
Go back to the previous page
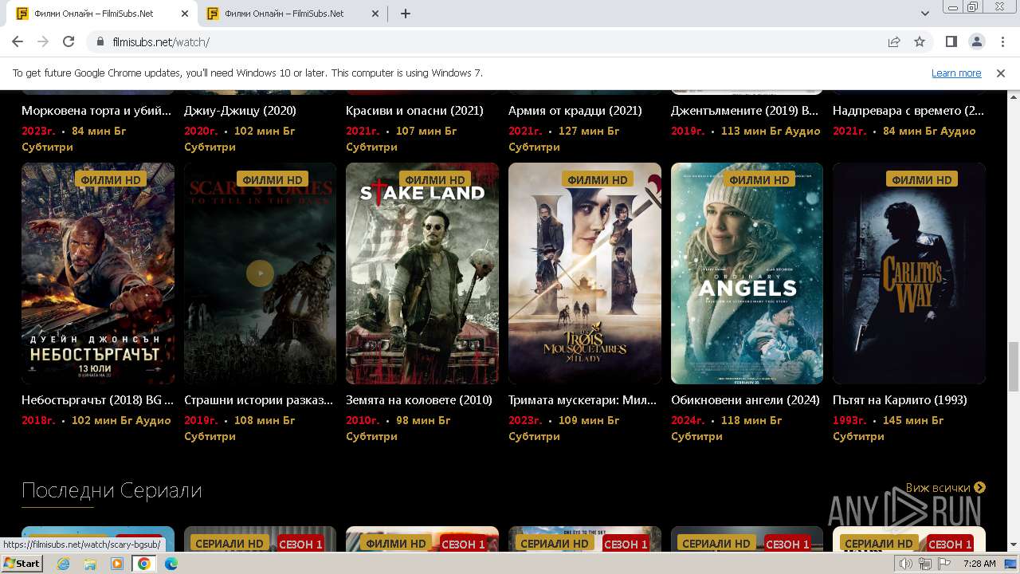(x=18, y=41)
